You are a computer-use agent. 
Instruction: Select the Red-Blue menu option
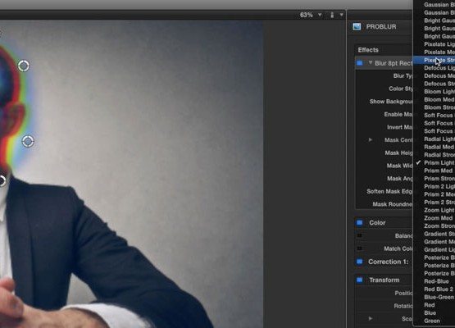coord(436,281)
